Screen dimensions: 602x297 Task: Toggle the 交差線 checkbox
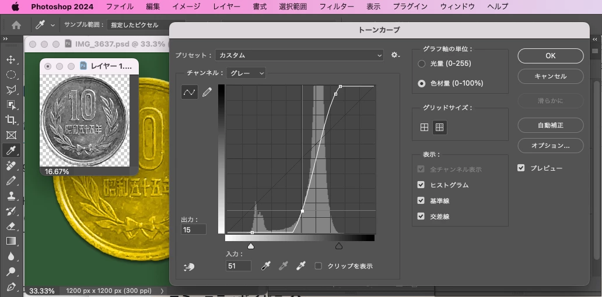(421, 216)
